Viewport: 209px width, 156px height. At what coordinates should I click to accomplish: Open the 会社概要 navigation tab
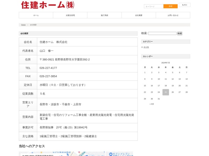pos(139,15)
